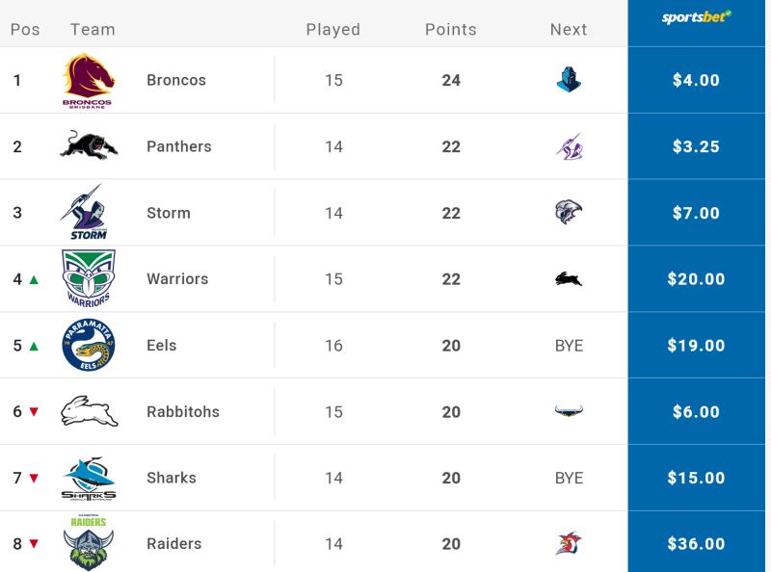Open the Panthers team logo
This screenshot has width=771, height=572.
point(89,145)
